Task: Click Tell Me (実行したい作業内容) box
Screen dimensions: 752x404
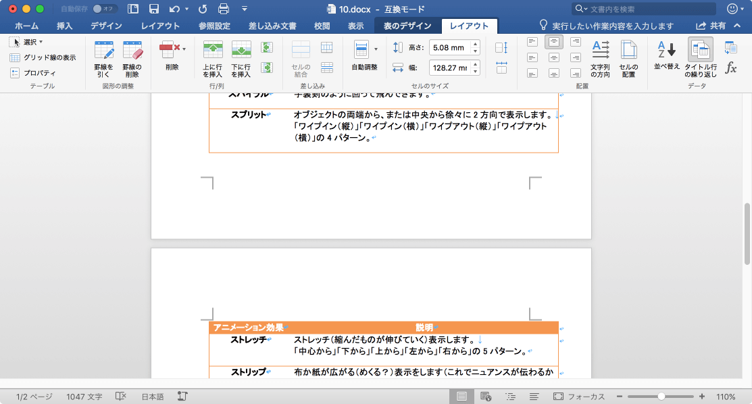Action: (607, 26)
